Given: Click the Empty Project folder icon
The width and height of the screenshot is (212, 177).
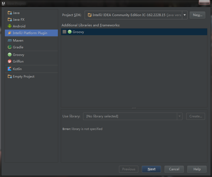Looking at the screenshot, I should point(10,77).
